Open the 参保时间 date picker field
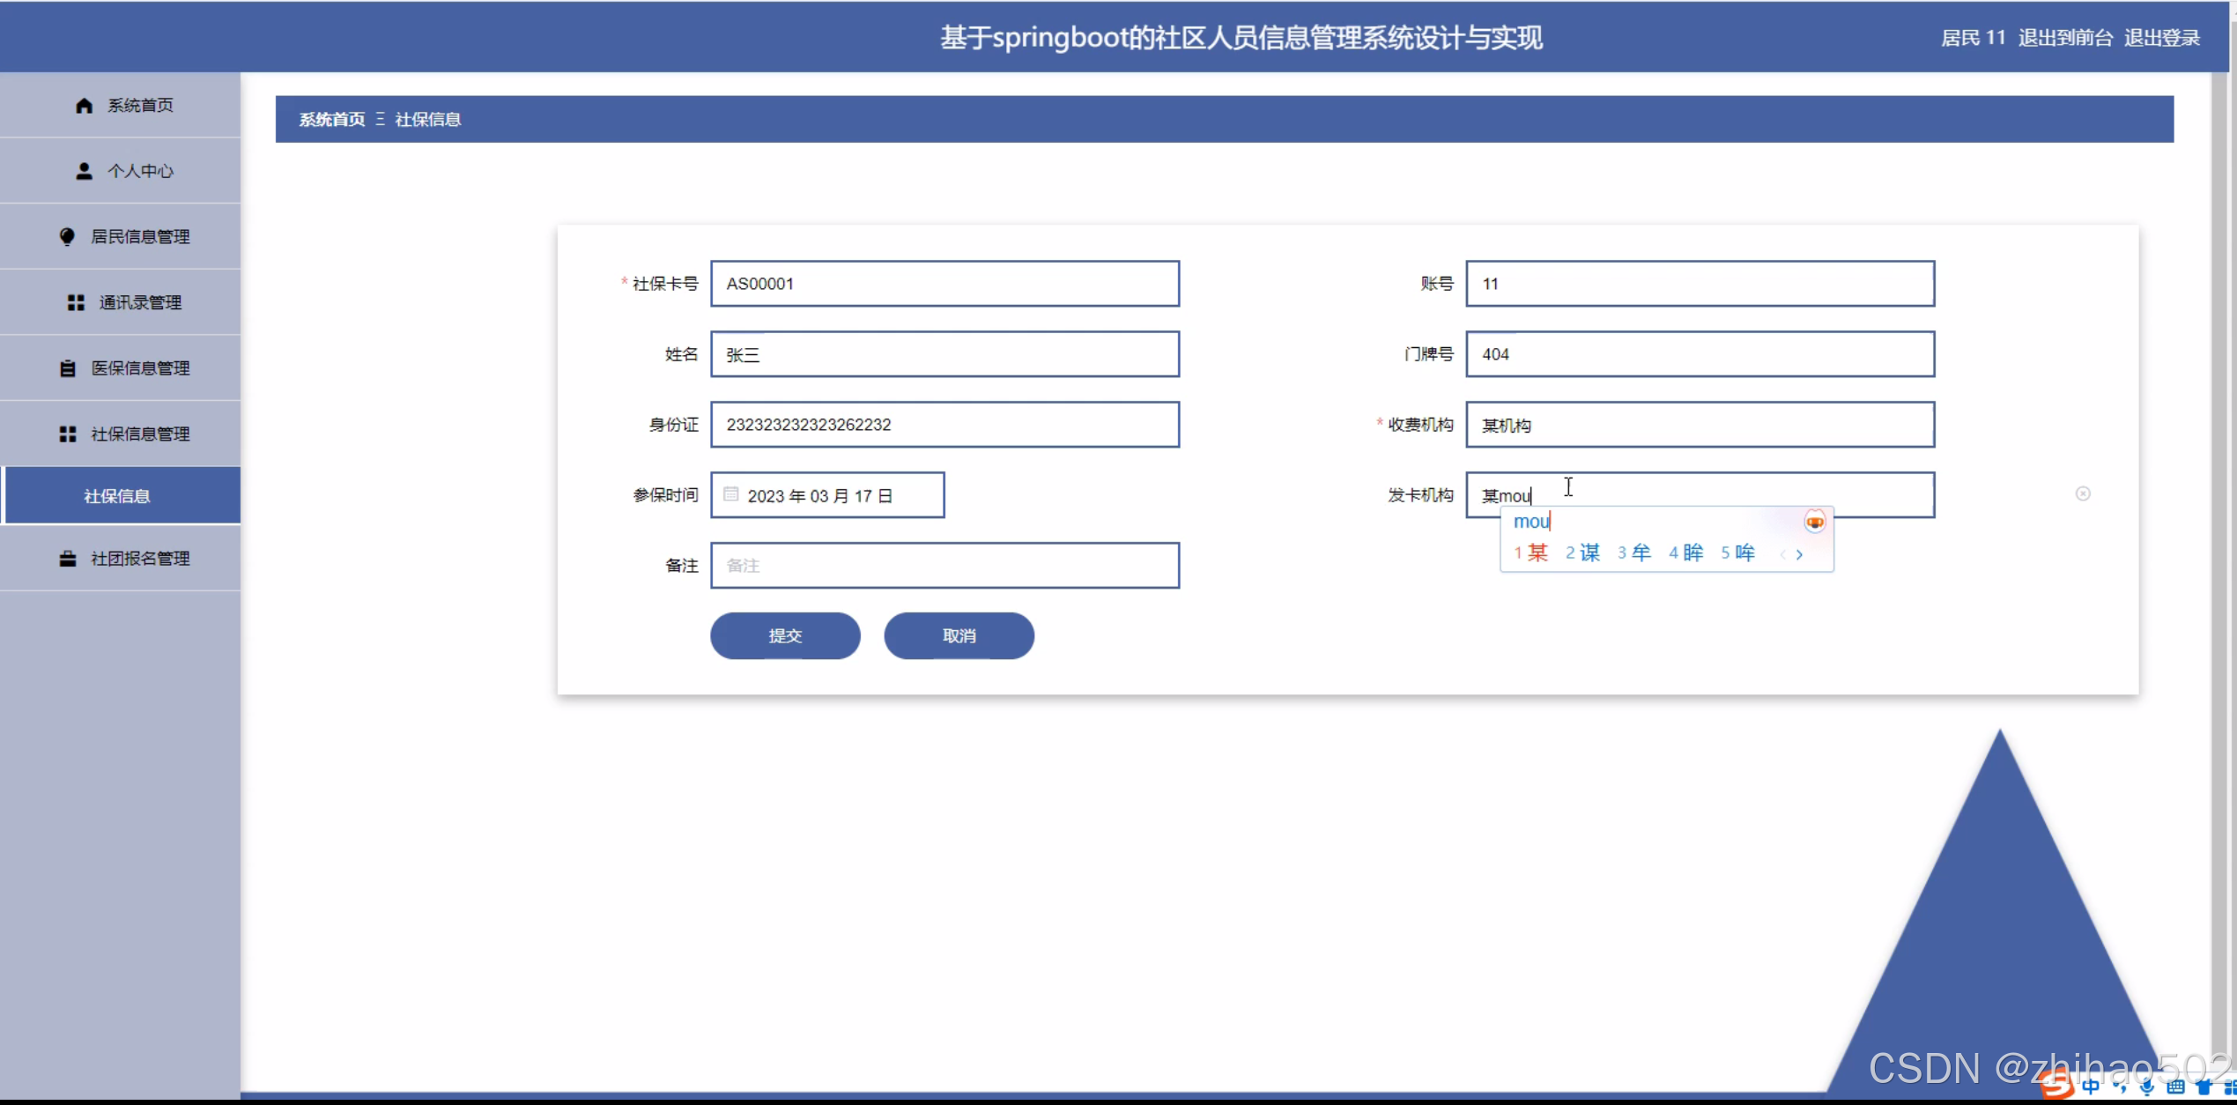The image size is (2237, 1105). [826, 495]
